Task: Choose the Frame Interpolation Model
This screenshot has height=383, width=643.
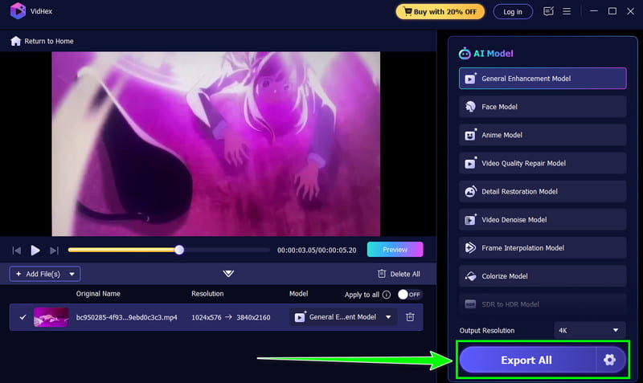Action: [x=543, y=248]
